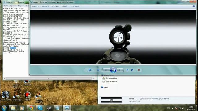
Task: Open the Открыть dropdown menu
Action: click(76, 6)
